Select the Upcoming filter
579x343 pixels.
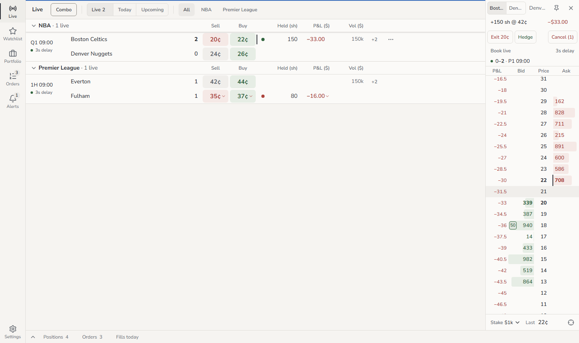tap(152, 10)
